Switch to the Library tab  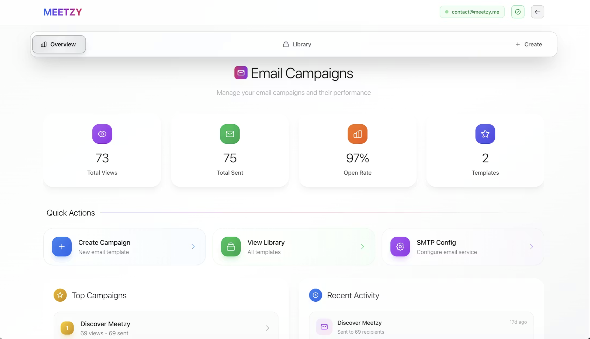pyautogui.click(x=297, y=44)
